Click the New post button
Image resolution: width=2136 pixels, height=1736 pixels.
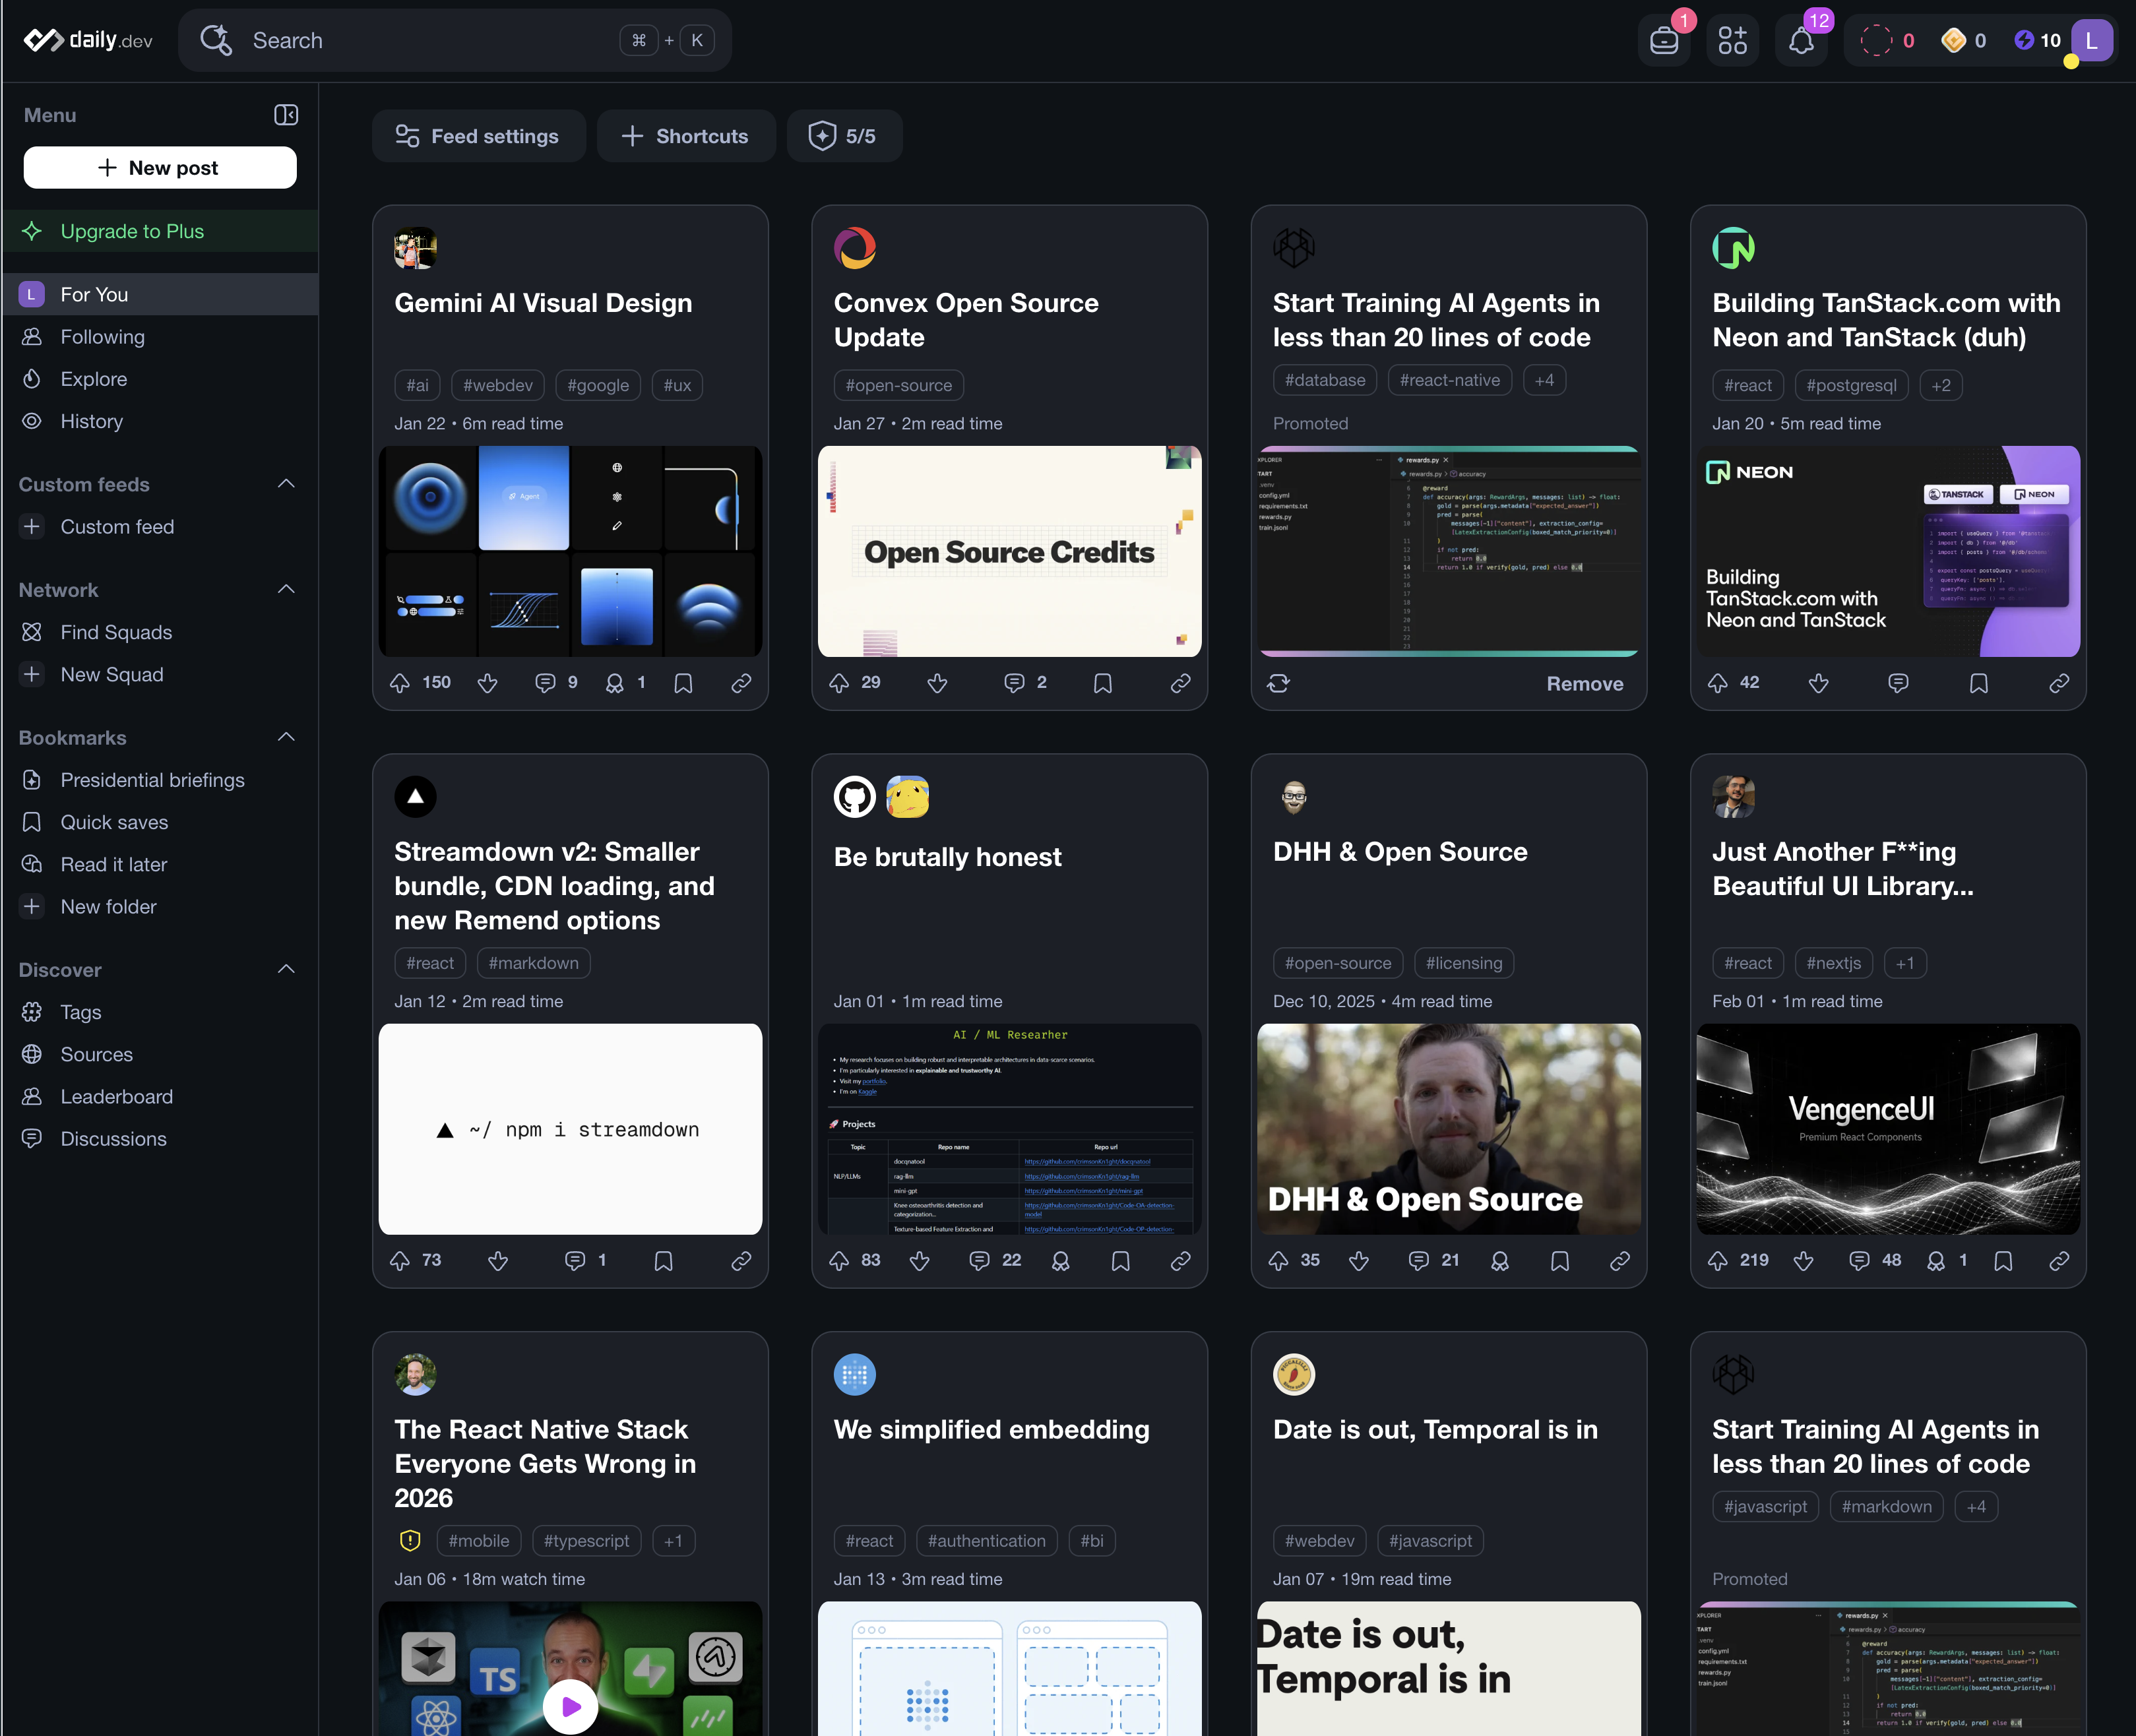[x=160, y=168]
